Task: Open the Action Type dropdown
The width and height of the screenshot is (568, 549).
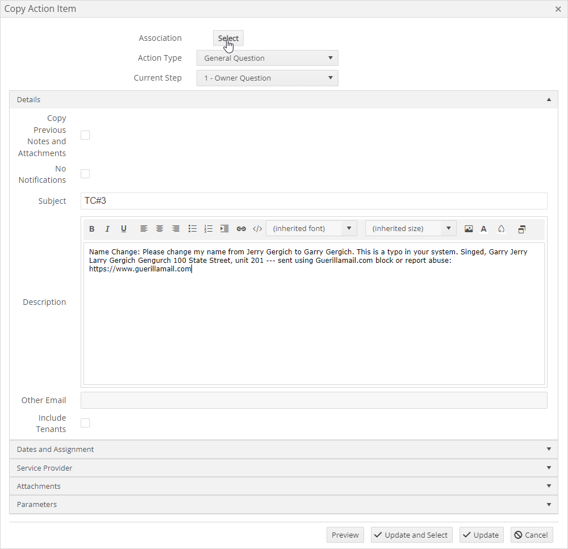Action: pyautogui.click(x=268, y=58)
